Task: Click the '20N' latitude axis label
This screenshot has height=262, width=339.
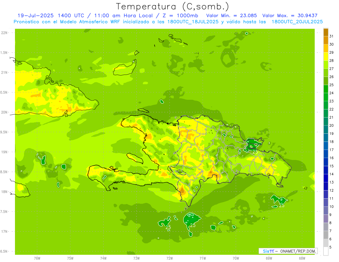Action: click(x=4, y=112)
